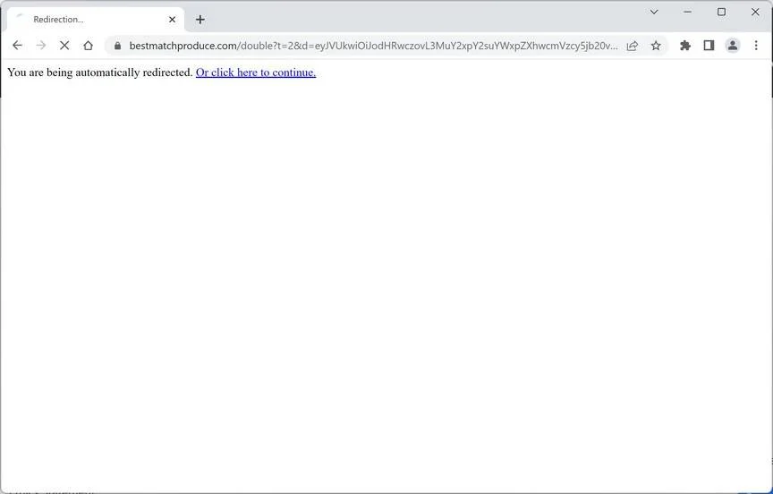Open the home page
Viewport: 773px width, 494px height.
click(88, 46)
